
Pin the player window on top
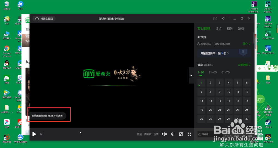(x=224, y=18)
